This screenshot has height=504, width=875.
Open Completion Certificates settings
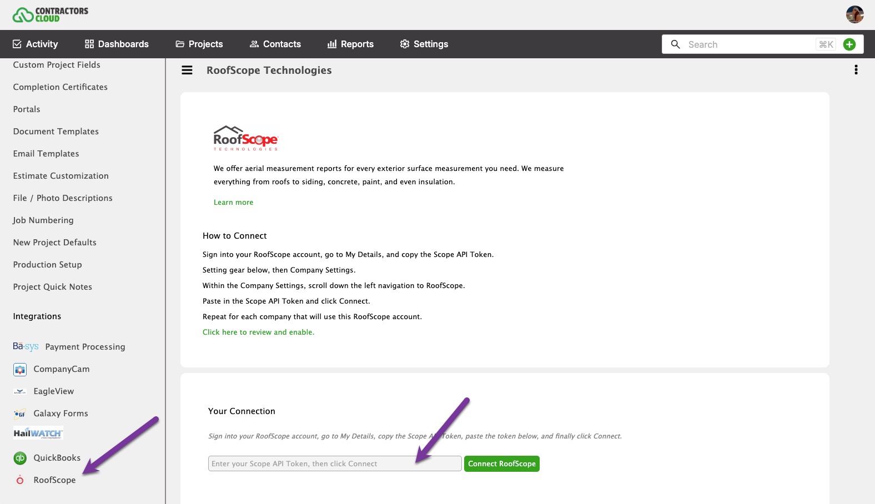tap(60, 87)
